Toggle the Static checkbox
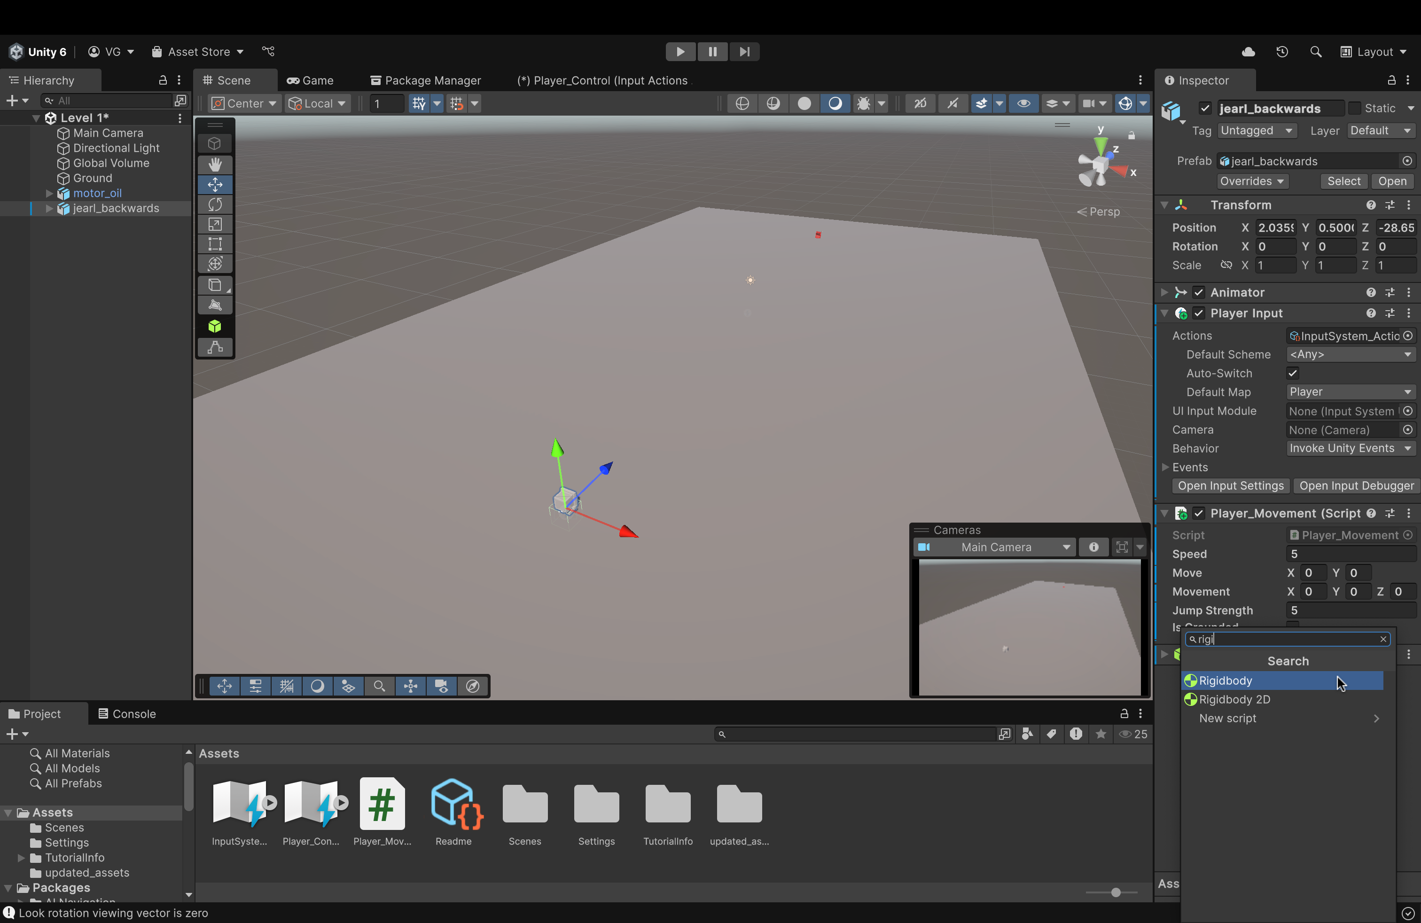The width and height of the screenshot is (1421, 923). click(x=1354, y=108)
